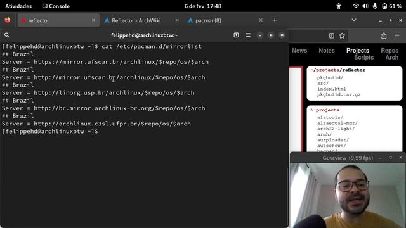This screenshot has height=228, width=406.
Task: Close the reflector browser tab
Action: pyautogui.click(x=93, y=20)
